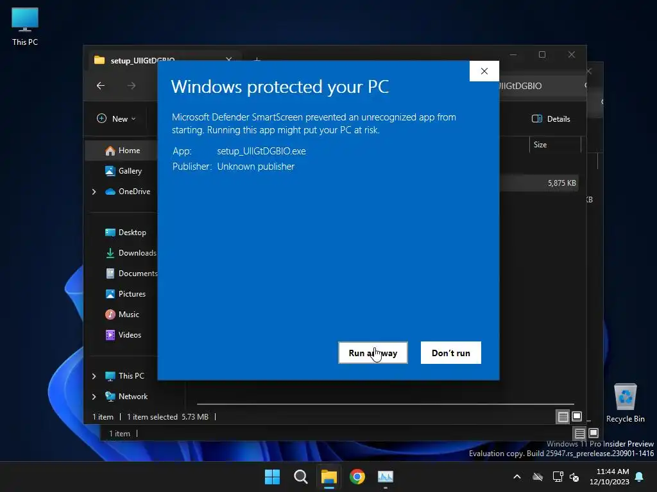657x492 pixels.
Task: Open the New item dropdown
Action: coord(117,119)
